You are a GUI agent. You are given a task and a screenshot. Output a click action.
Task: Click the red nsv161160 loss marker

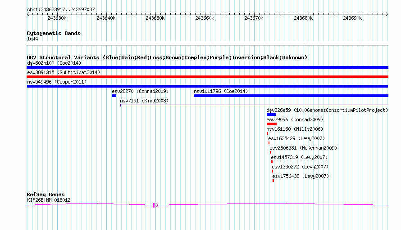coord(268,133)
